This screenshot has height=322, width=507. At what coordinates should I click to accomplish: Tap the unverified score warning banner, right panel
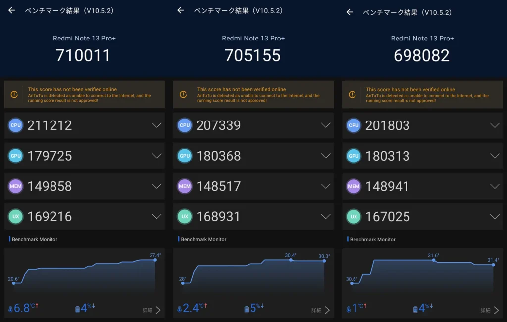click(422, 94)
